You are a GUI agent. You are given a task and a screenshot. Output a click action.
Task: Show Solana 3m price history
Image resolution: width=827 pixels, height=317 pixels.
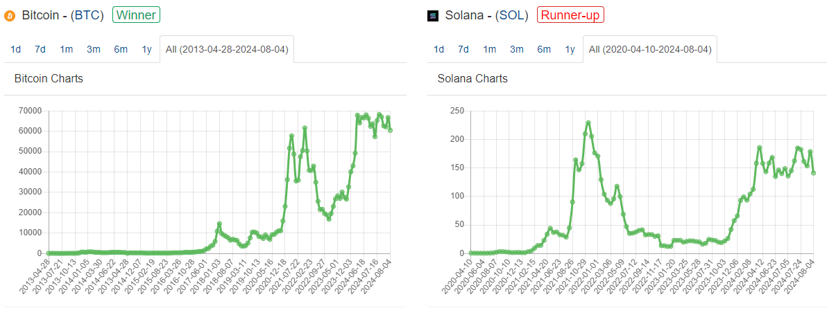tap(517, 49)
